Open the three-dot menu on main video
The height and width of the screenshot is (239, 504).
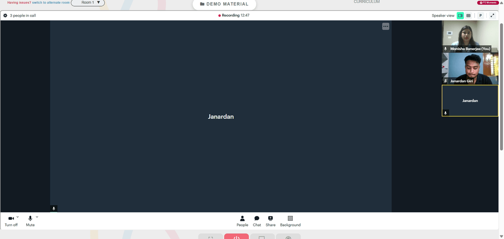point(386,26)
